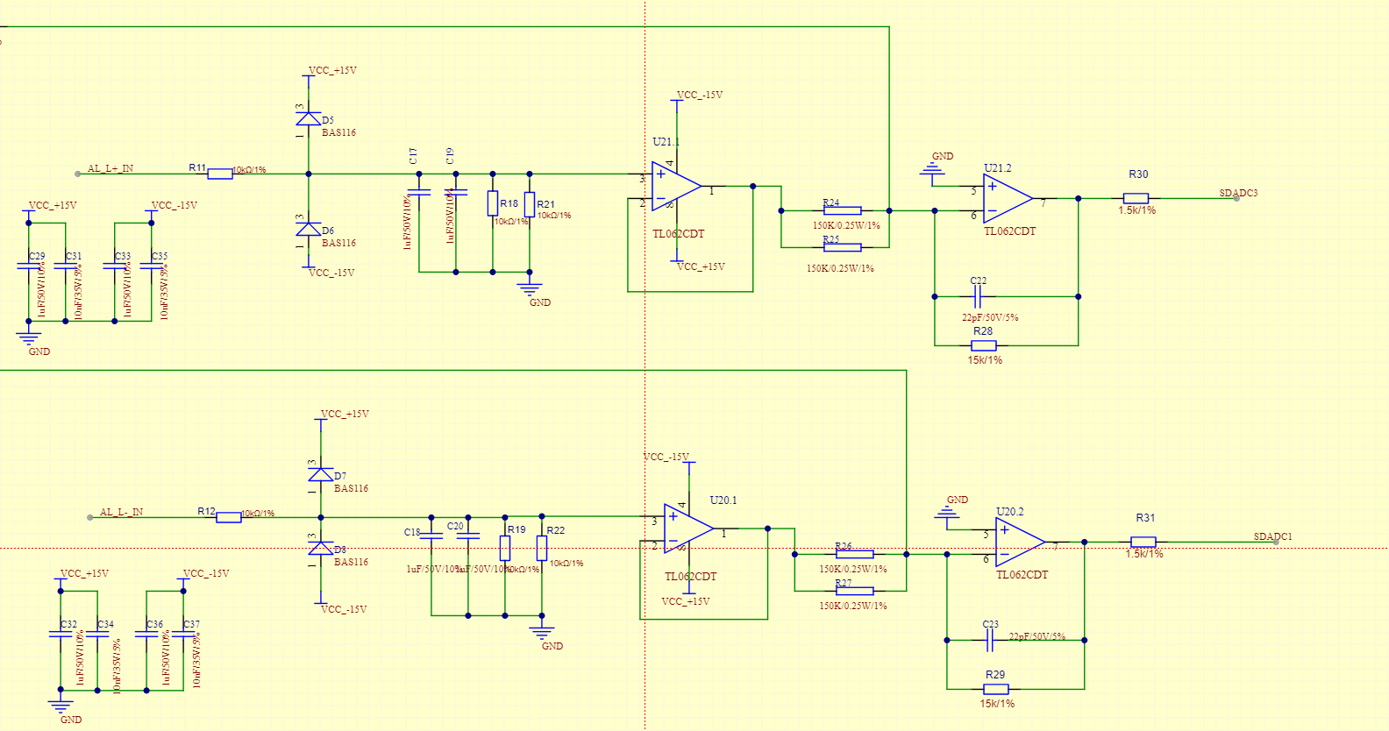Viewport: 1389px width, 731px height.
Task: Pick resistor R26 symbol
Action: (x=855, y=554)
